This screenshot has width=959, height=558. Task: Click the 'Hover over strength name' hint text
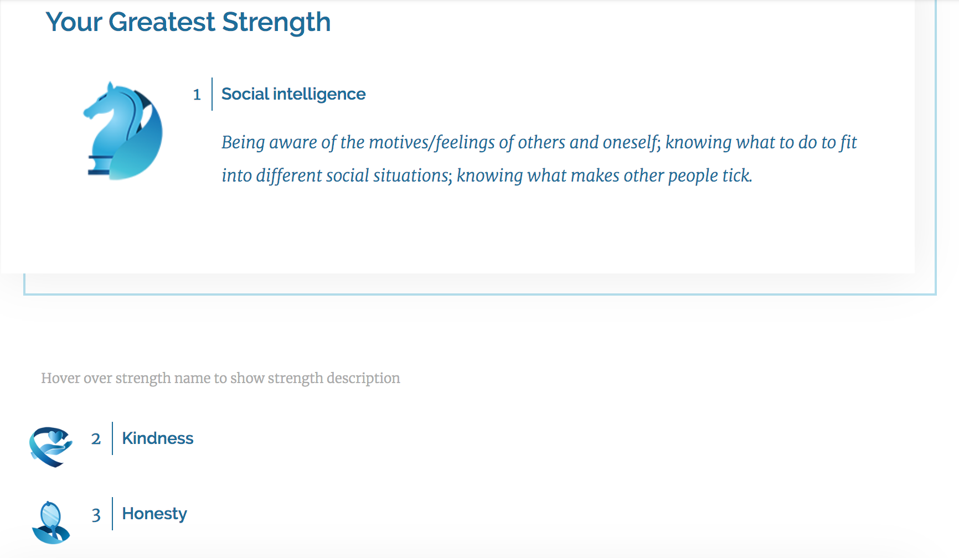coord(220,378)
